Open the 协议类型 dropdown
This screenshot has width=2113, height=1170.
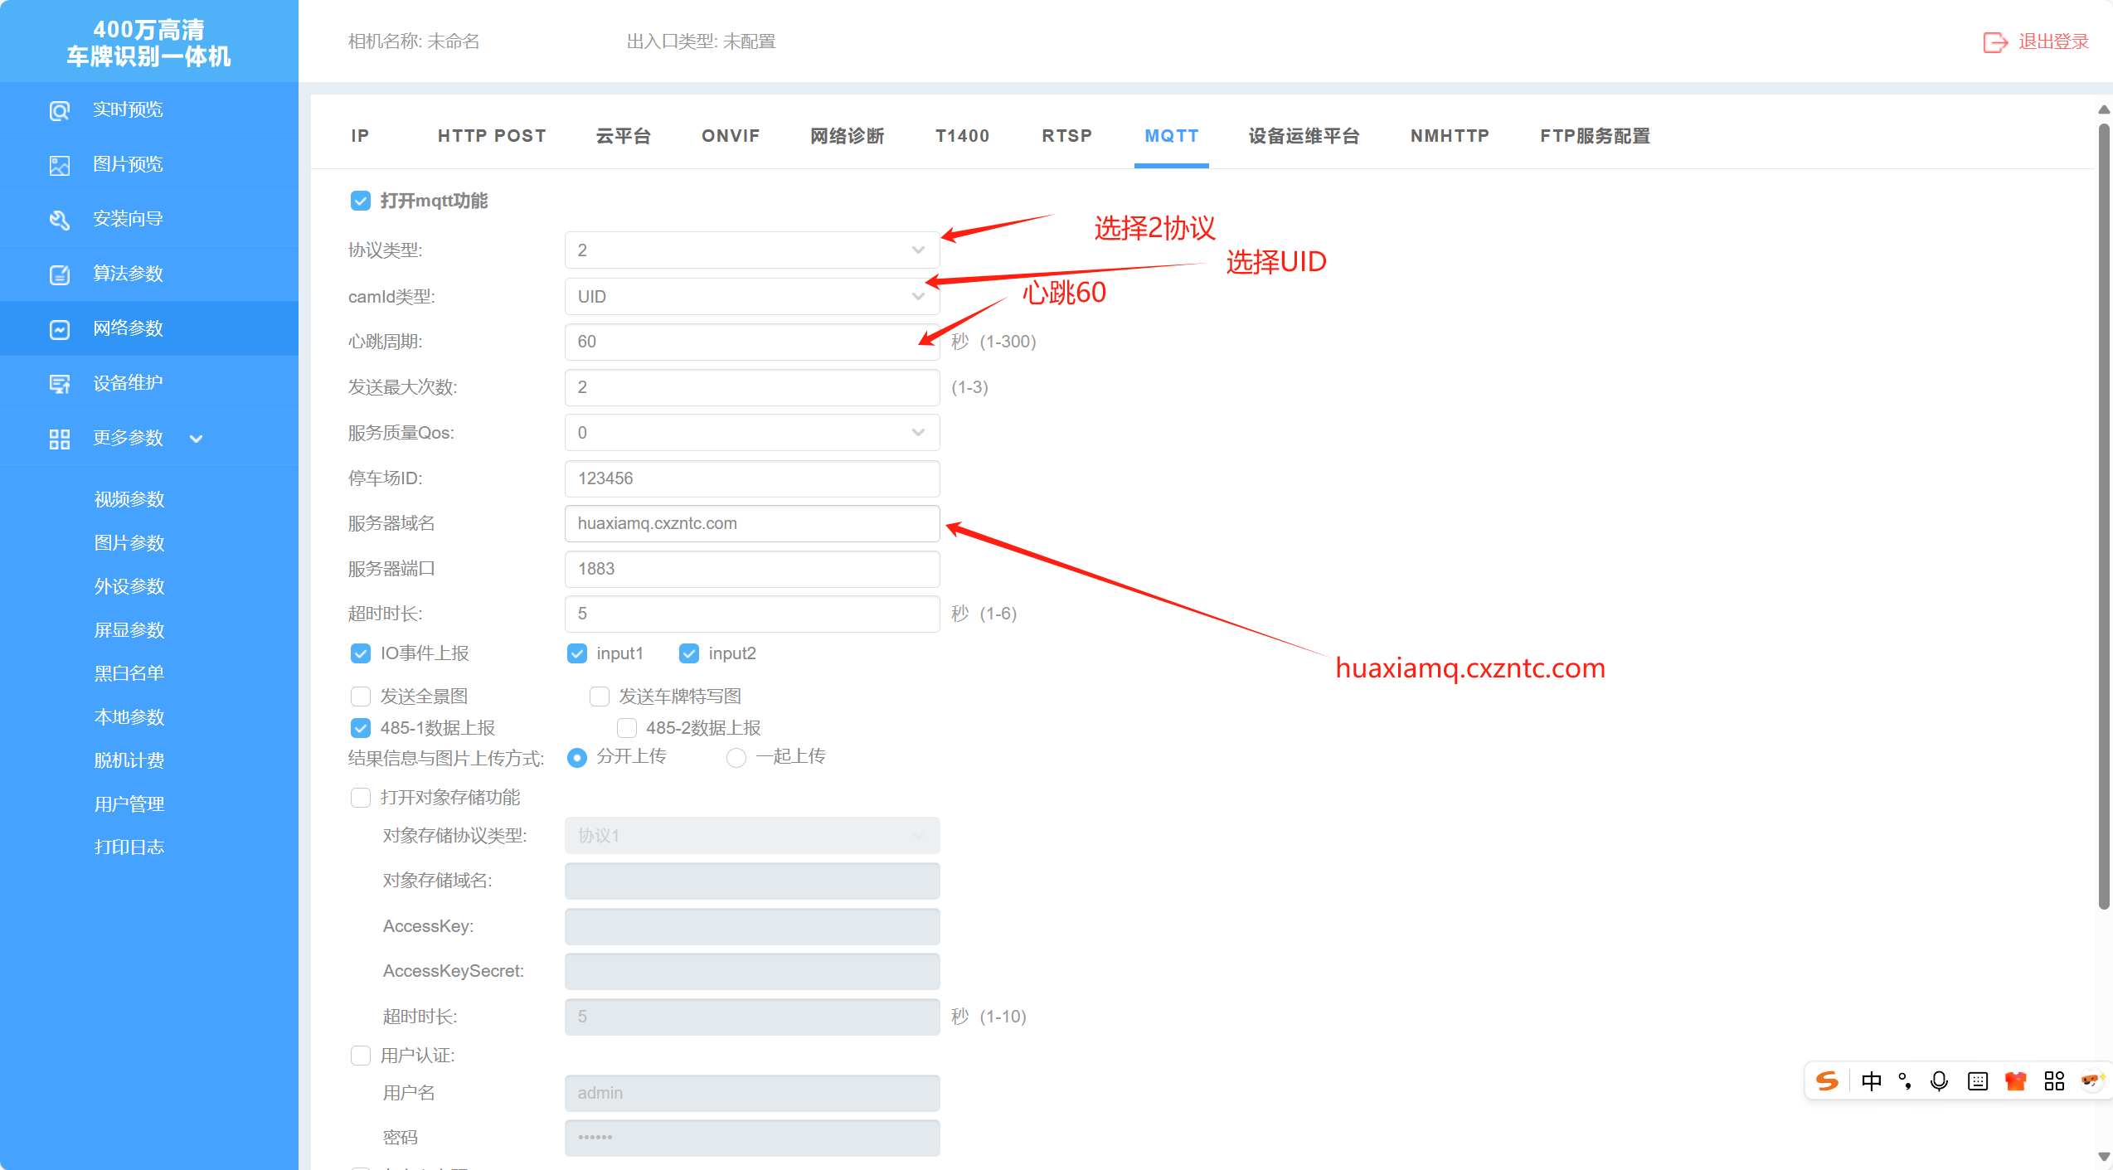[x=752, y=250]
